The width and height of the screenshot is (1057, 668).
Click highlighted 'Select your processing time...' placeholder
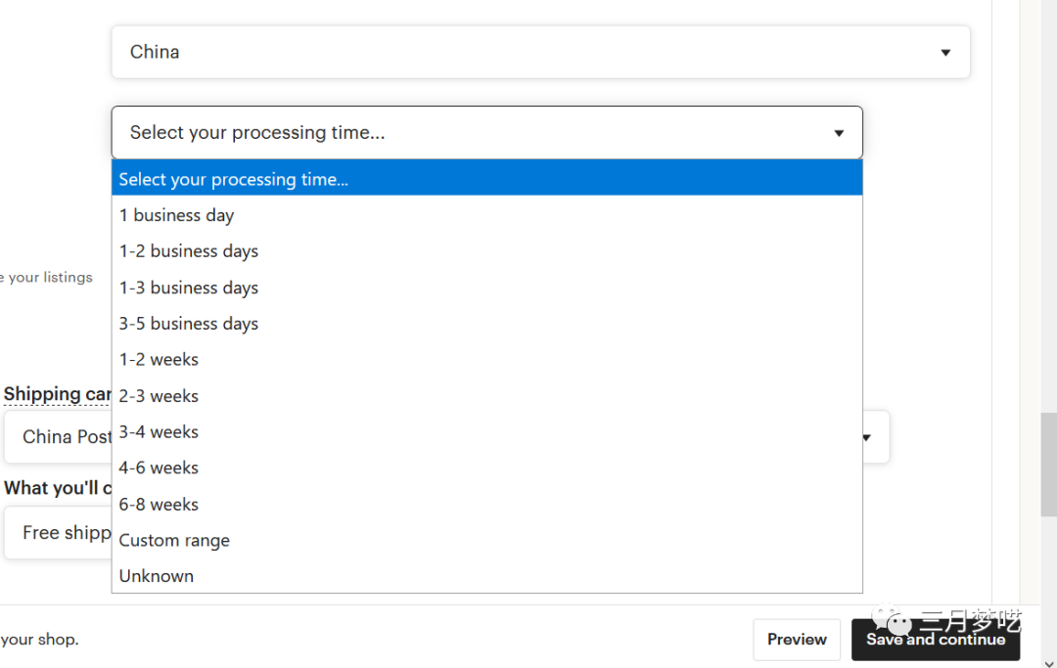pos(234,179)
